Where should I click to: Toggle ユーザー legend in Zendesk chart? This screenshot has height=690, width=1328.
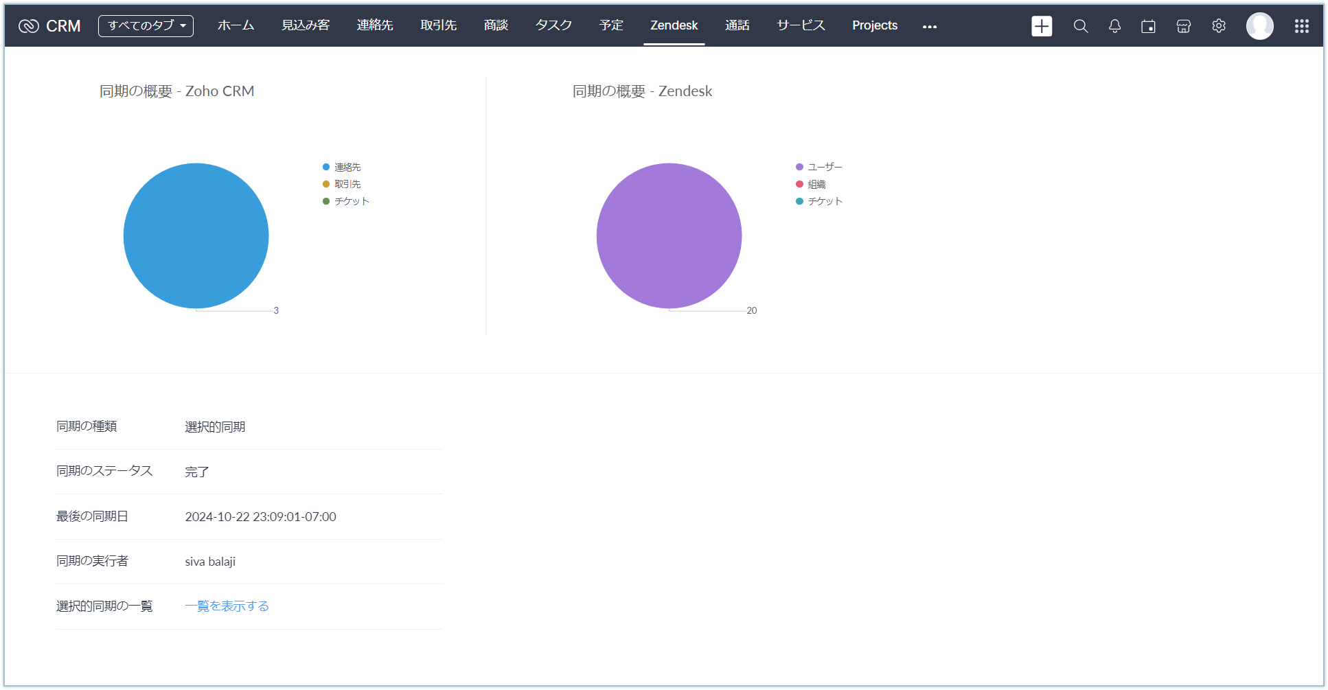(819, 167)
